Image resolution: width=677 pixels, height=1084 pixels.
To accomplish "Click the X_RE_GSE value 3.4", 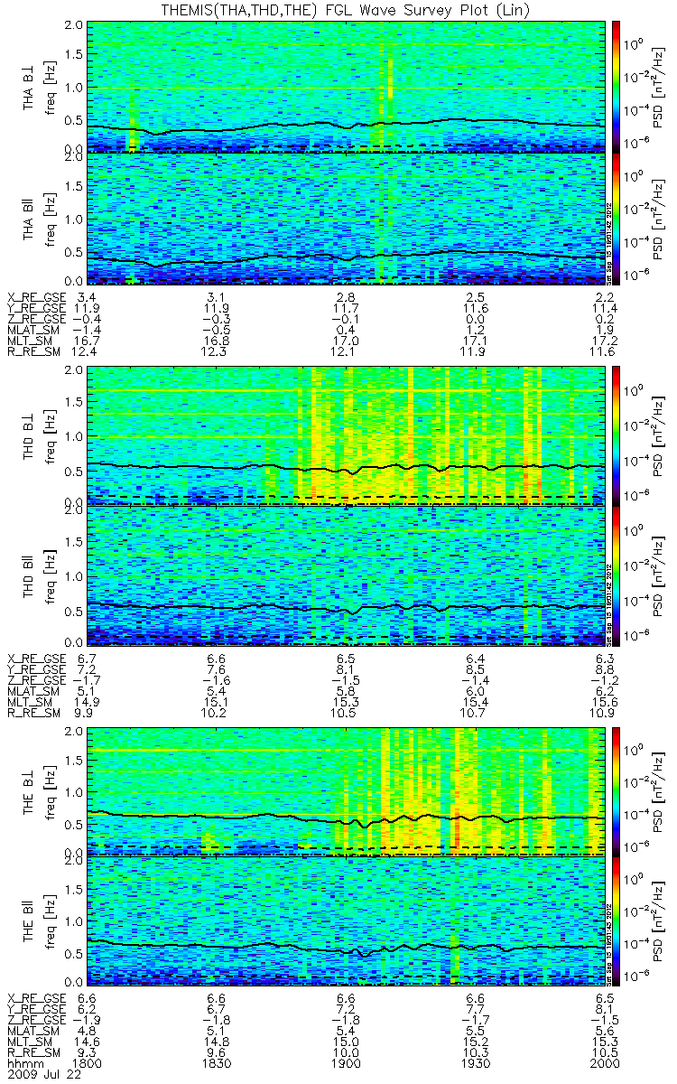I will (88, 296).
